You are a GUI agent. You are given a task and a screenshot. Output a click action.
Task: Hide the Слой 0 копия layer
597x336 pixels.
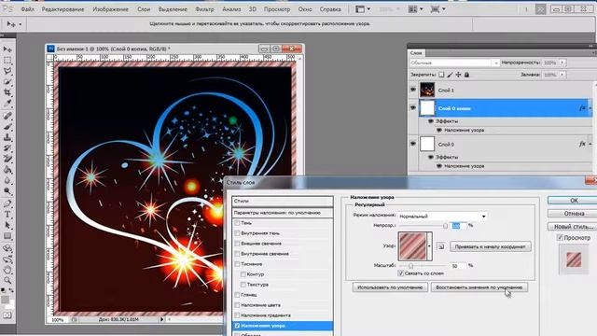point(413,108)
